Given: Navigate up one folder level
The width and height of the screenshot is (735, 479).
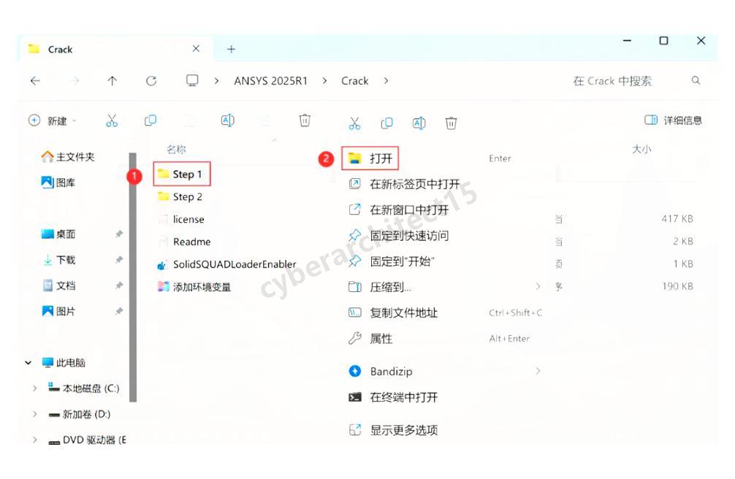Looking at the screenshot, I should tap(112, 81).
